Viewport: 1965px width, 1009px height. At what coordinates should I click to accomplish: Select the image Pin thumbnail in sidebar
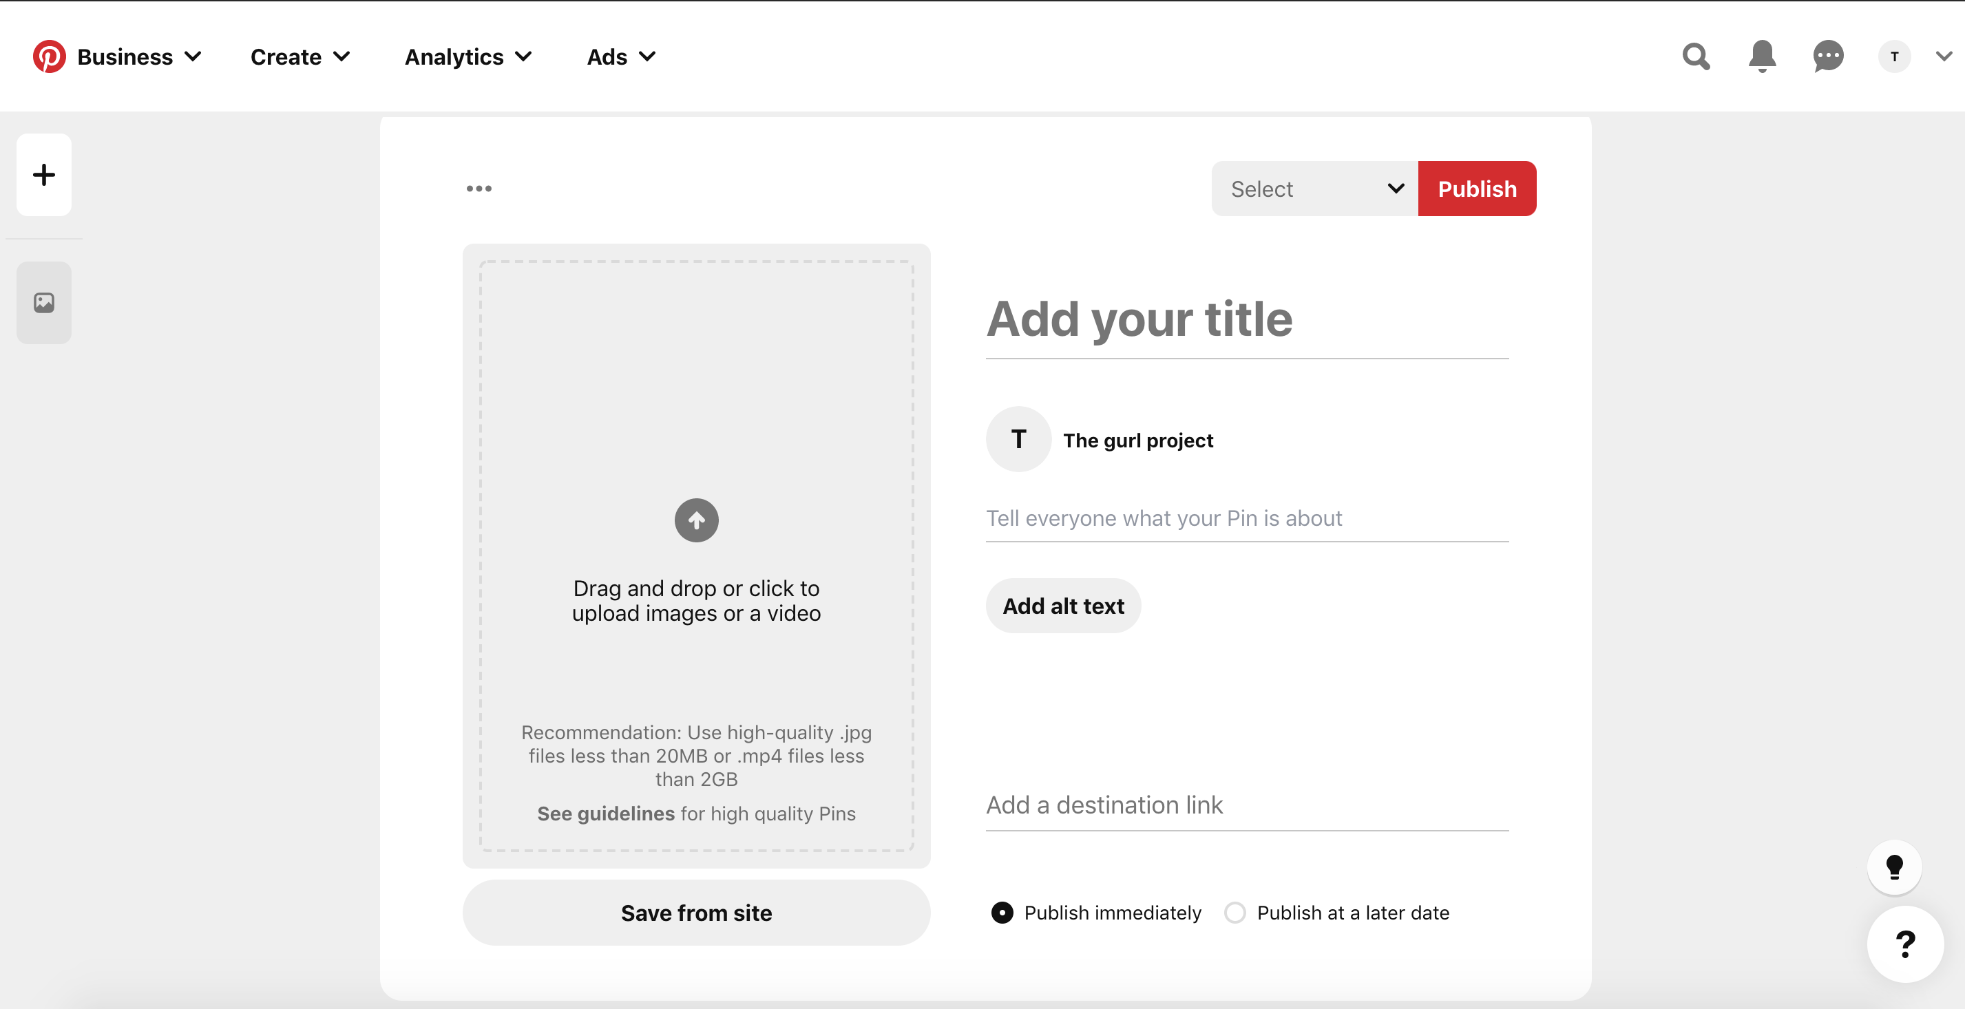(44, 303)
